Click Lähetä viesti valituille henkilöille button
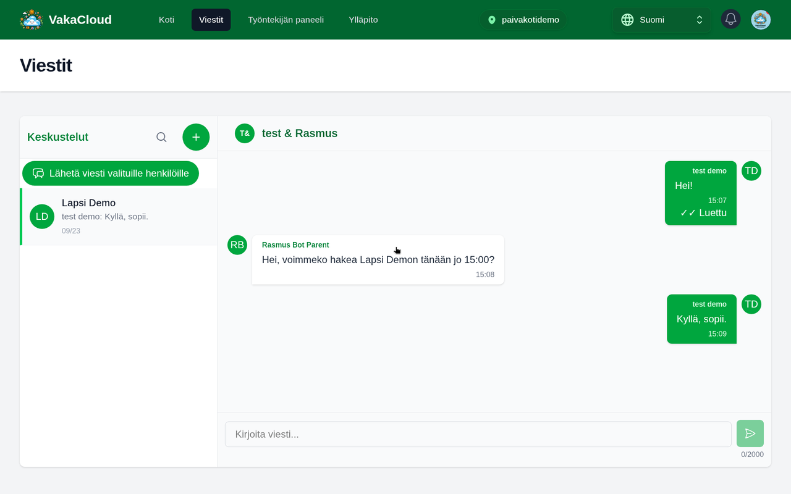The width and height of the screenshot is (791, 494). pos(111,174)
